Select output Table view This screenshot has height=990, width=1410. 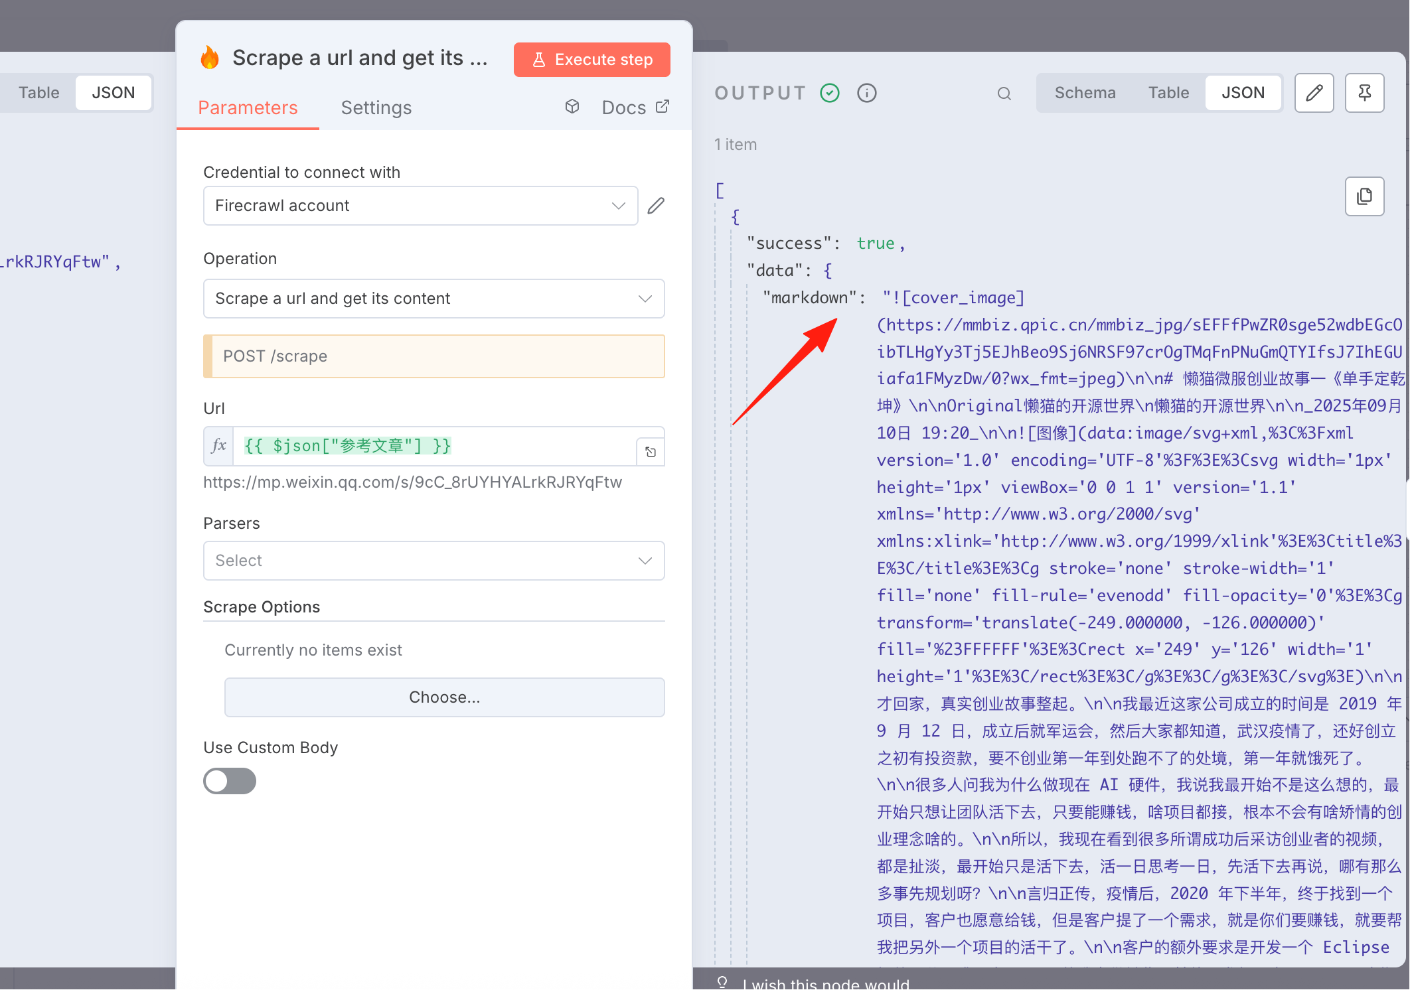point(1168,93)
